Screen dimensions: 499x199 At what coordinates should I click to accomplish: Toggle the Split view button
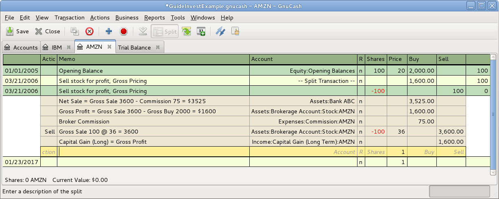click(x=165, y=31)
